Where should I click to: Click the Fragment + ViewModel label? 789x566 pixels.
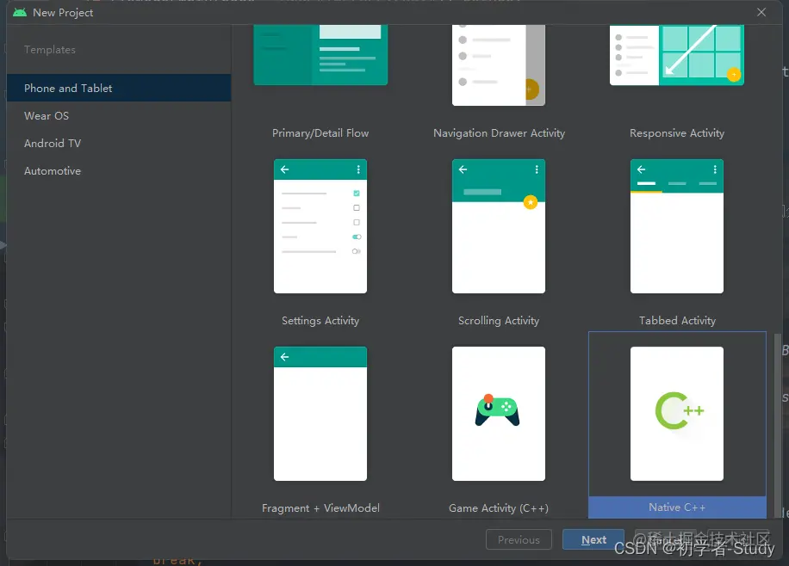tap(320, 508)
